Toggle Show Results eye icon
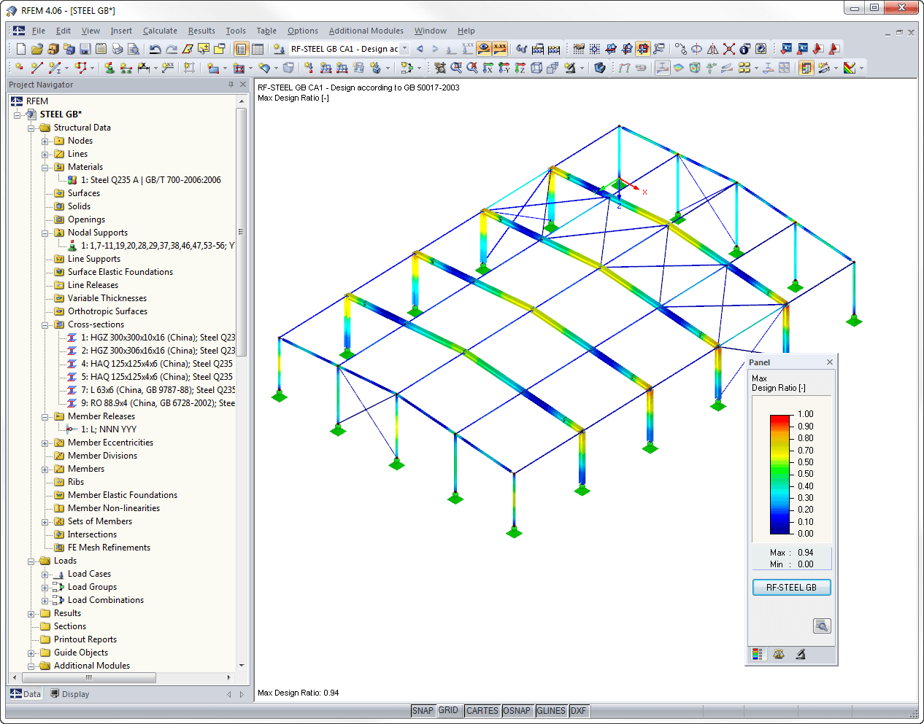Image resolution: width=924 pixels, height=724 pixels. [484, 49]
